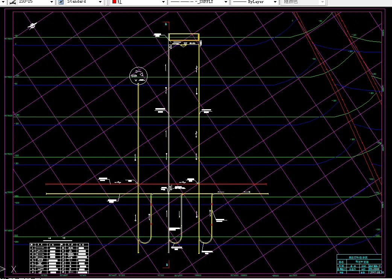The height and width of the screenshot is (279, 392).
Task: Open the ByLayer lineweight dropdown
Action: click(275, 2)
